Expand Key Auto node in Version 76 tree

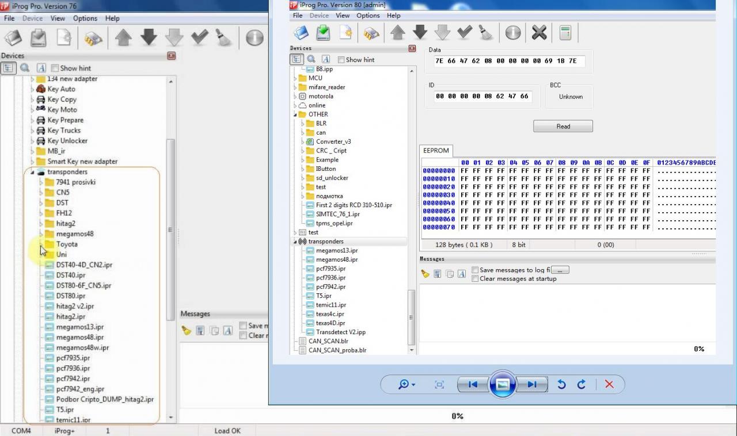tap(32, 89)
